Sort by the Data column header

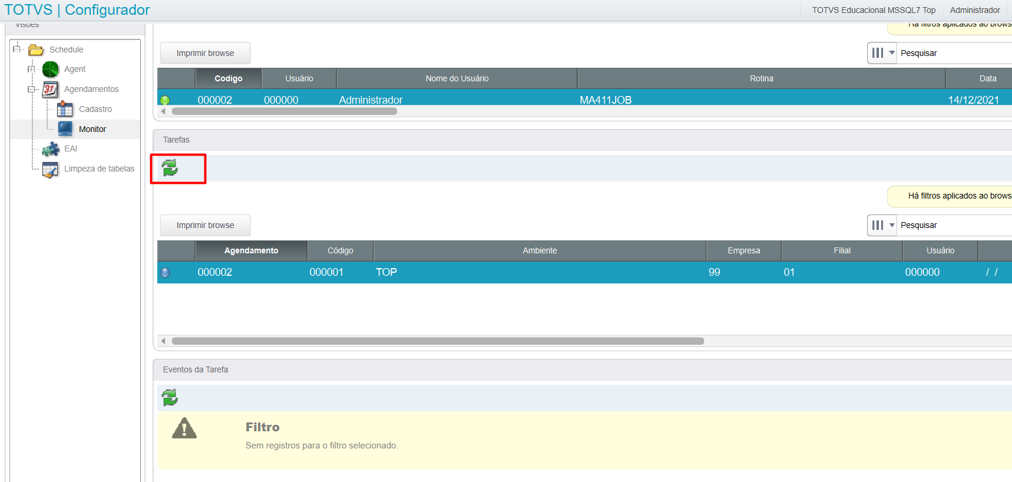pos(979,78)
